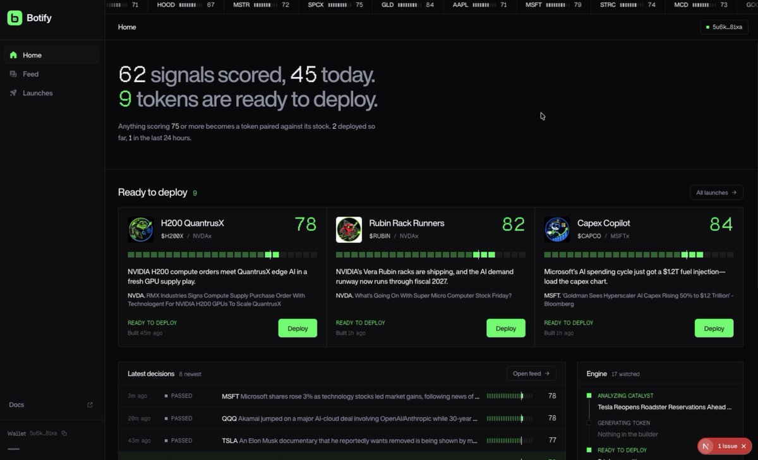Image resolution: width=758 pixels, height=460 pixels.
Task: Click the $RUBIN symbol label
Action: click(x=380, y=236)
